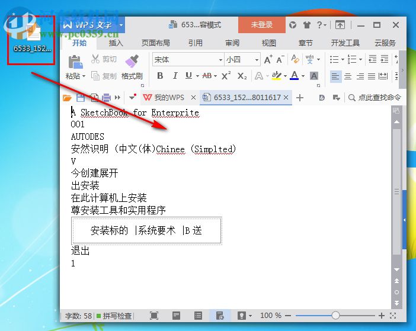Click the save disk icon in quick toolbar

point(81,98)
